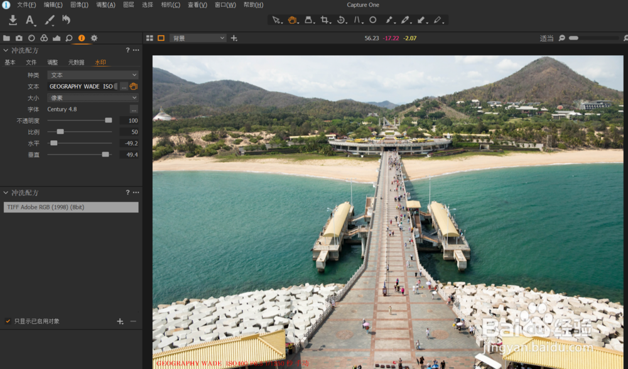Select the orange Pan hand tool
The height and width of the screenshot is (369, 628).
coord(292,20)
